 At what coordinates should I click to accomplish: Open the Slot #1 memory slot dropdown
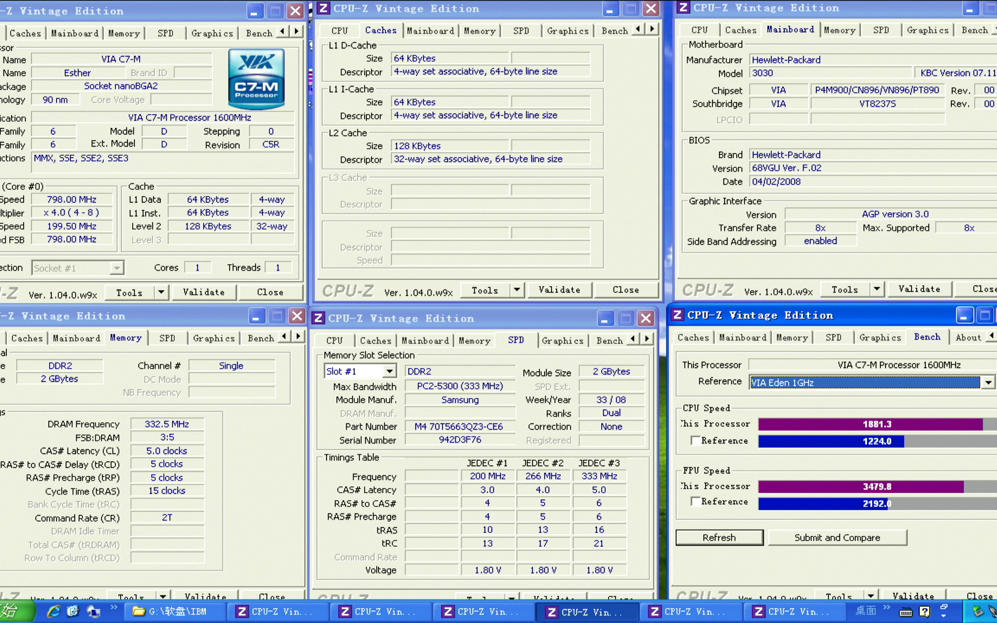tap(389, 371)
